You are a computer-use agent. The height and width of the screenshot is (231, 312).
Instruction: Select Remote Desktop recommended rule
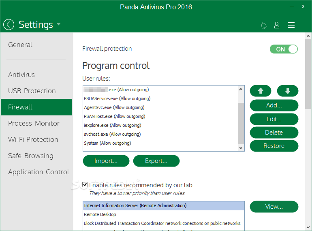pyautogui.click(x=164, y=214)
